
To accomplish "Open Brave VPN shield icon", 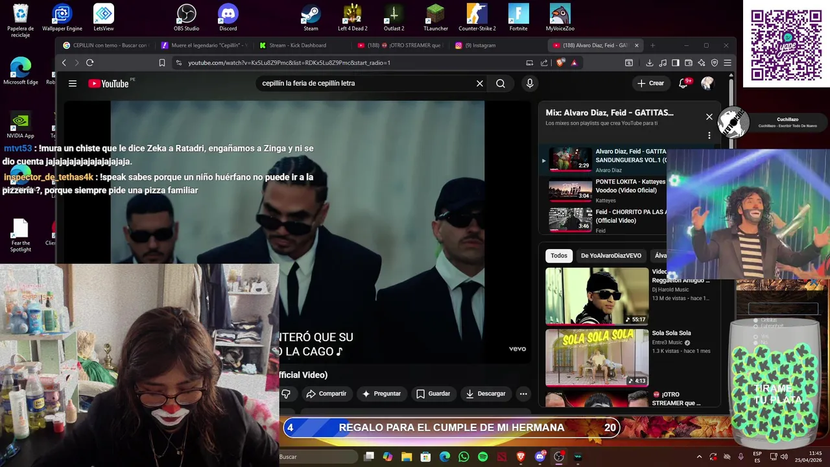I will coord(714,63).
